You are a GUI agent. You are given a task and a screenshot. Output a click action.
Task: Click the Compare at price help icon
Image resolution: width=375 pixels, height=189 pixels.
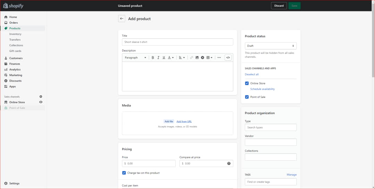pyautogui.click(x=229, y=163)
